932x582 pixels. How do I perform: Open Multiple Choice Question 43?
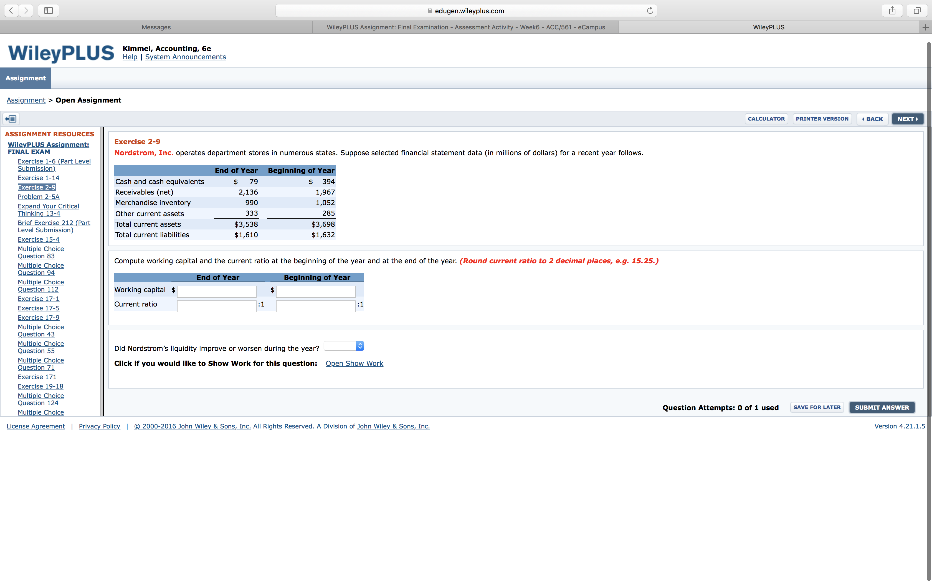[41, 331]
